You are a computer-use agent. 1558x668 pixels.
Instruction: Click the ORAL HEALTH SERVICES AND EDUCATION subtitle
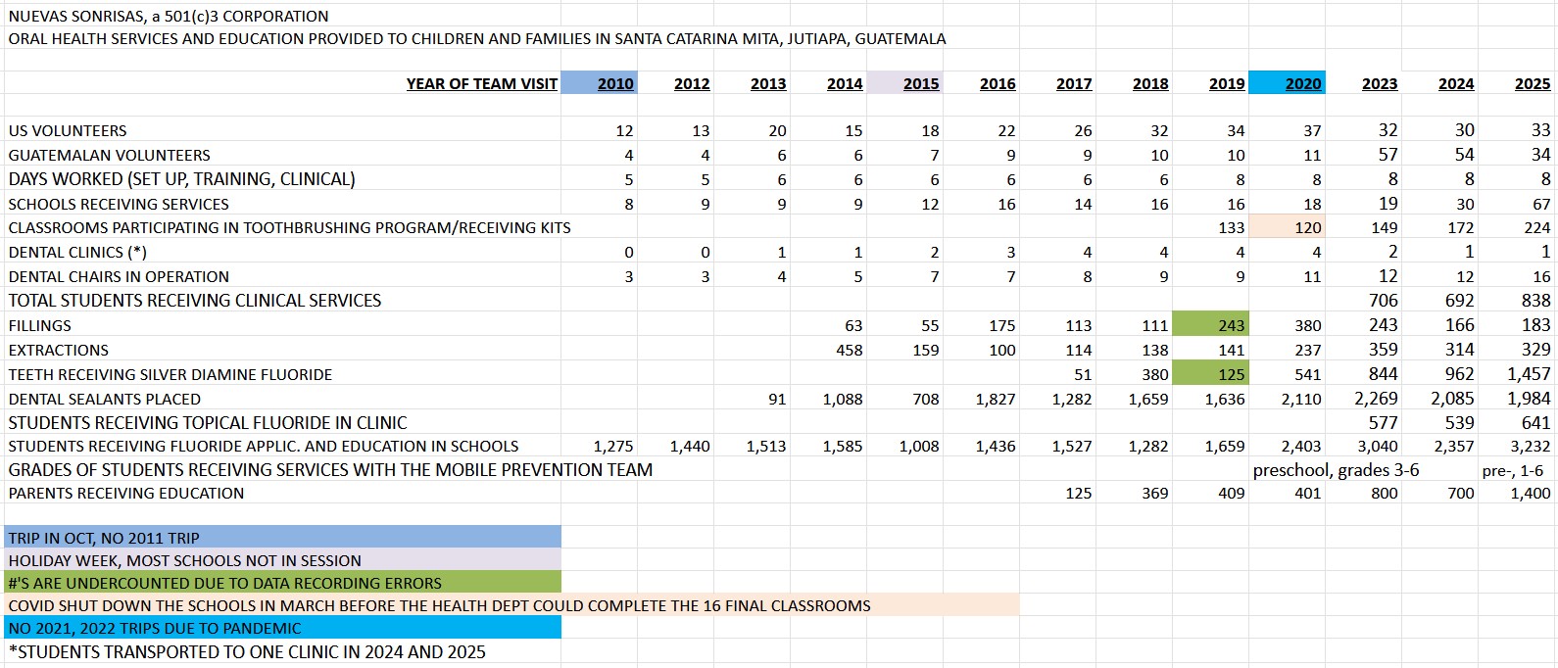point(477,39)
